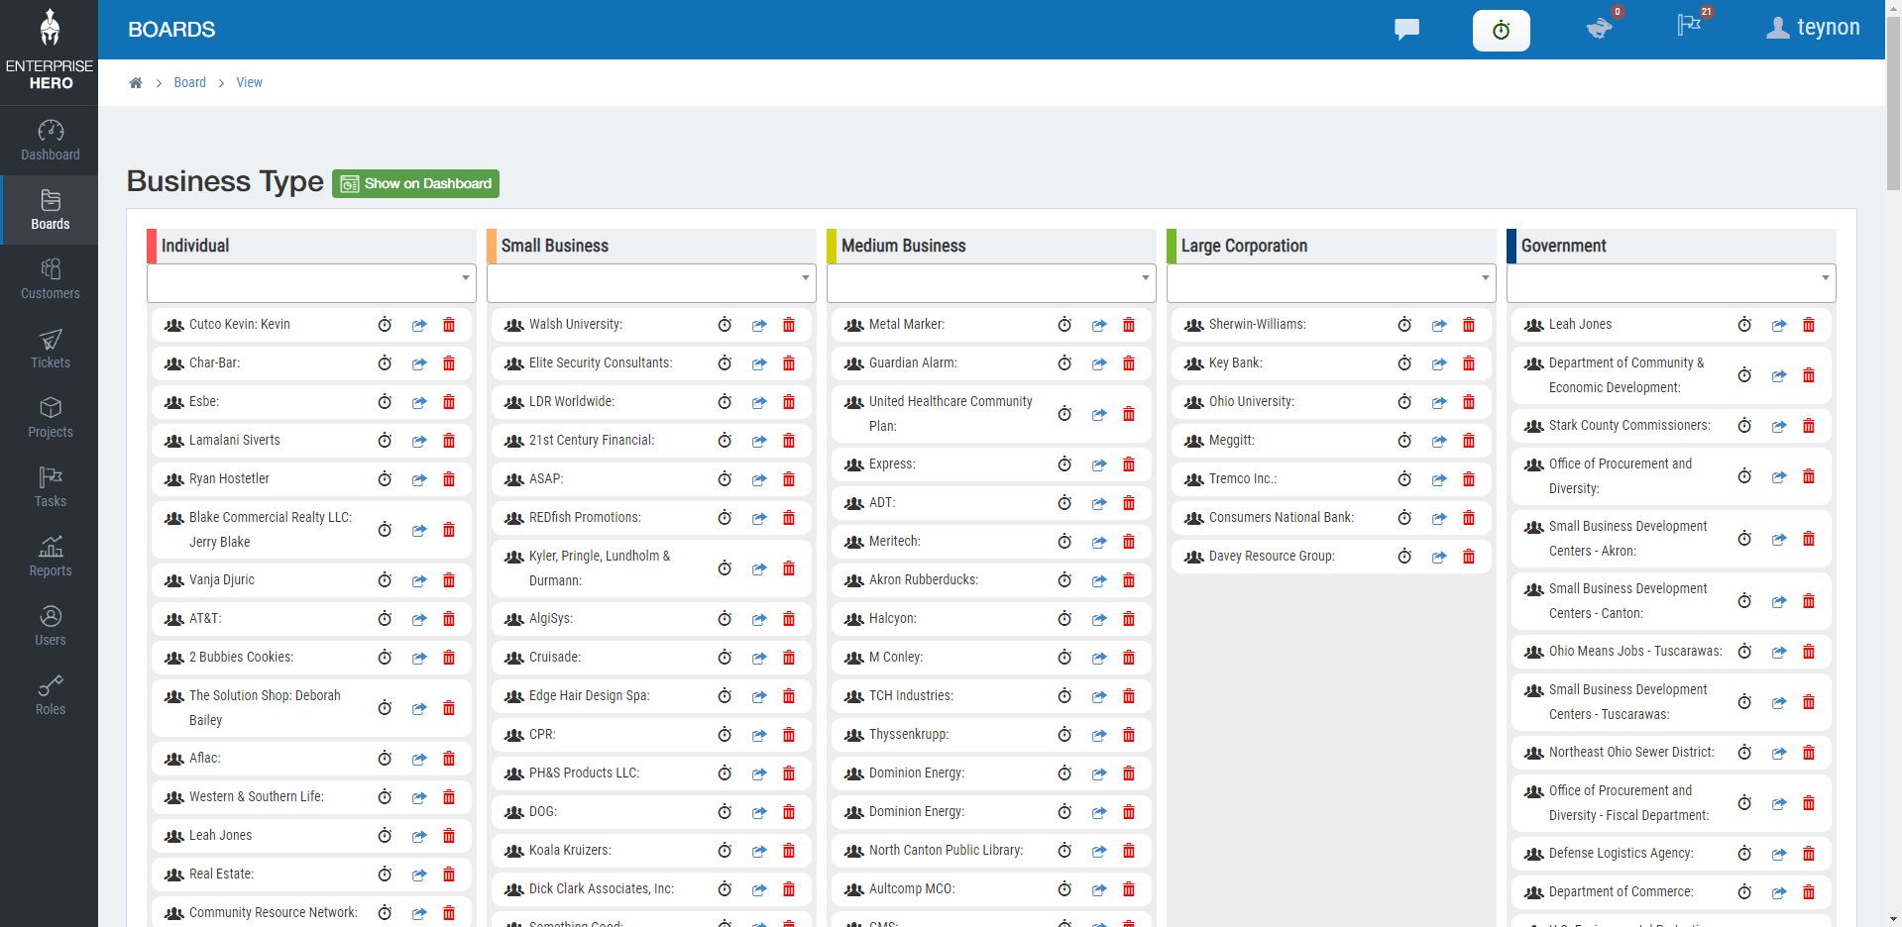The image size is (1902, 927).
Task: Click the home icon in breadcrumb
Action: 136,83
